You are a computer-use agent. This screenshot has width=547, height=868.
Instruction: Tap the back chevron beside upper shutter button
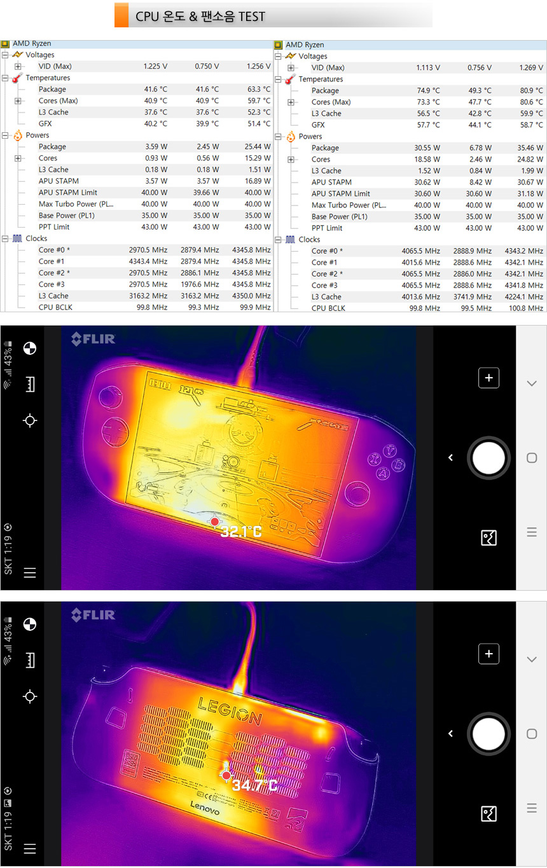[450, 458]
